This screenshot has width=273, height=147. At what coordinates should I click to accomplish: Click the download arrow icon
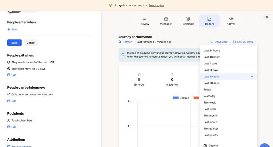coord(212,42)
